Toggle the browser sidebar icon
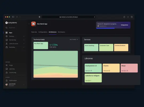Viewport: 144px width, 107px height. (13, 17)
